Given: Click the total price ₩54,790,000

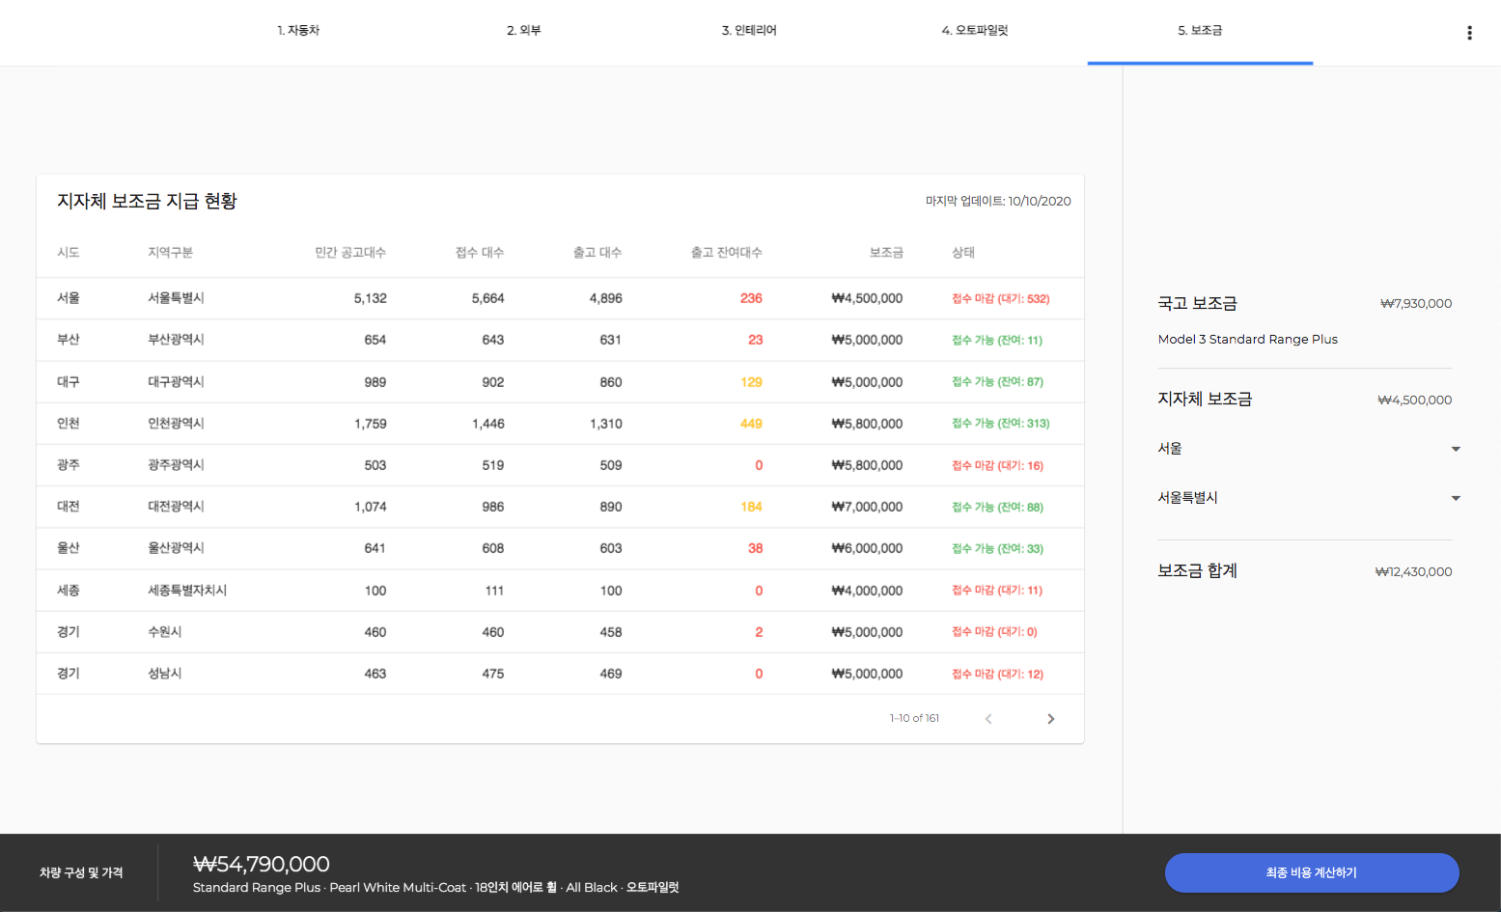Looking at the screenshot, I should (x=262, y=865).
